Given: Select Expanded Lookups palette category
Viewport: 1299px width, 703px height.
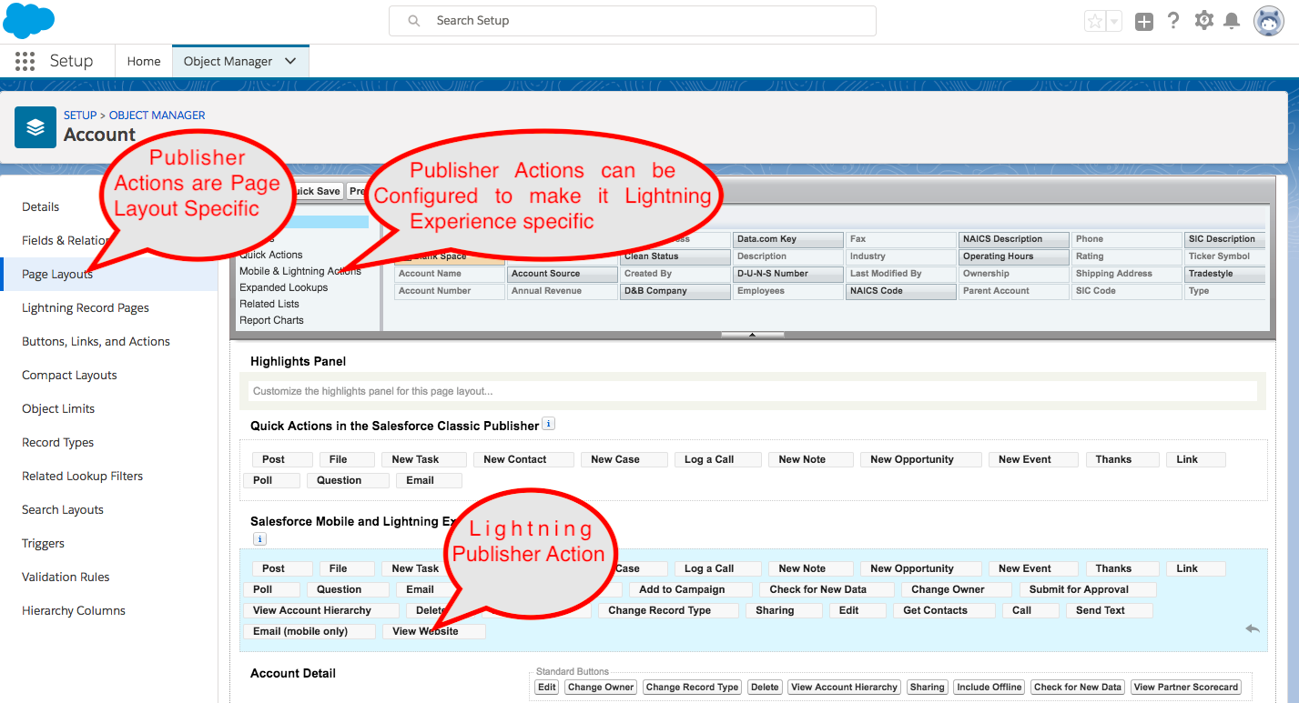Looking at the screenshot, I should click(283, 287).
